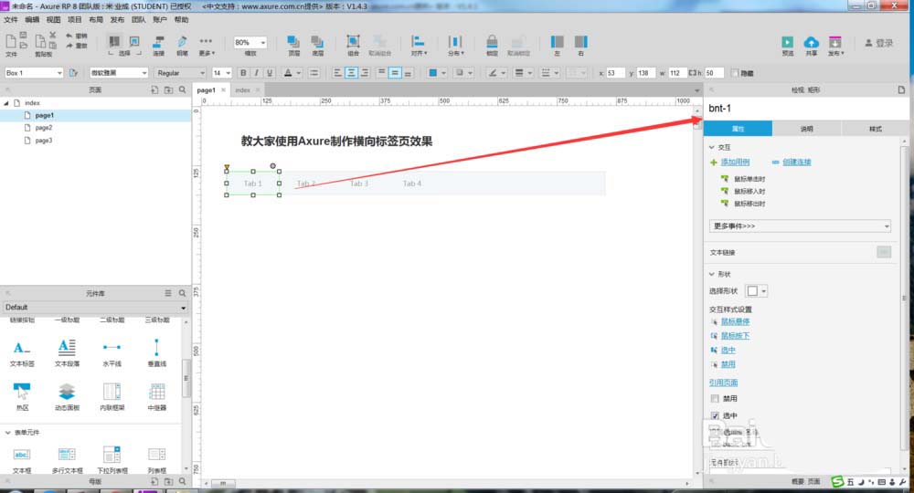Image resolution: width=914 pixels, height=493 pixels.
Task: Click the Reference Page (引用页面) link
Action: coord(723,383)
